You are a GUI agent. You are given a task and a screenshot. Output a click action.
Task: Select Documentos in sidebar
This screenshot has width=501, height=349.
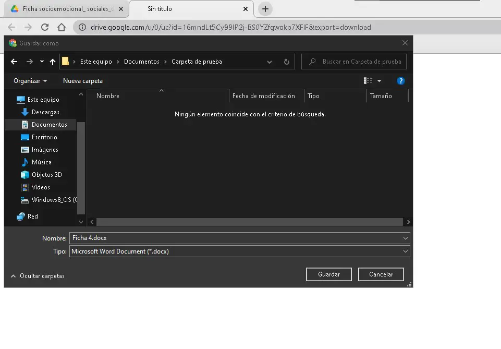pos(41,125)
